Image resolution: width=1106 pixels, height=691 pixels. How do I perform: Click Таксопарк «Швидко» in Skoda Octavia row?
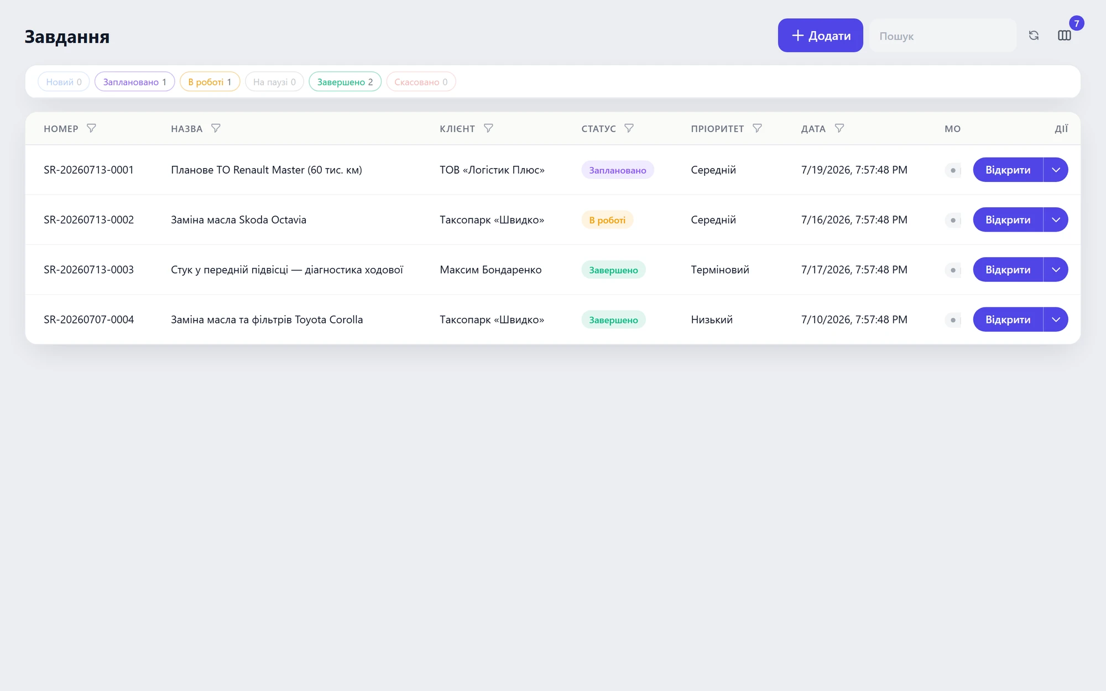coord(492,219)
